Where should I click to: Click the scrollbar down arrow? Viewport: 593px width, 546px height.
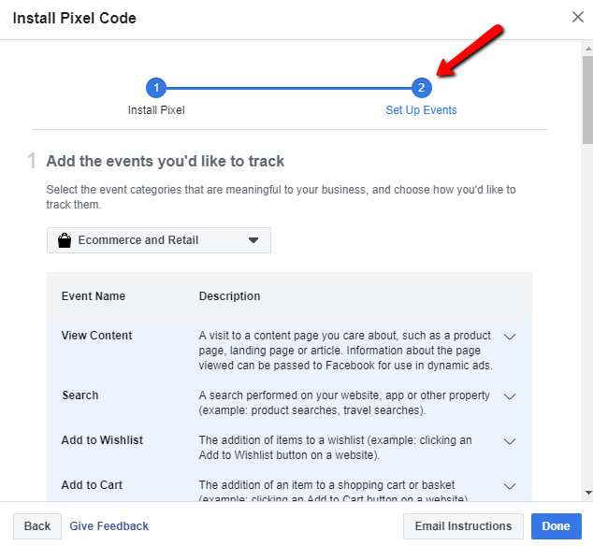click(x=588, y=493)
